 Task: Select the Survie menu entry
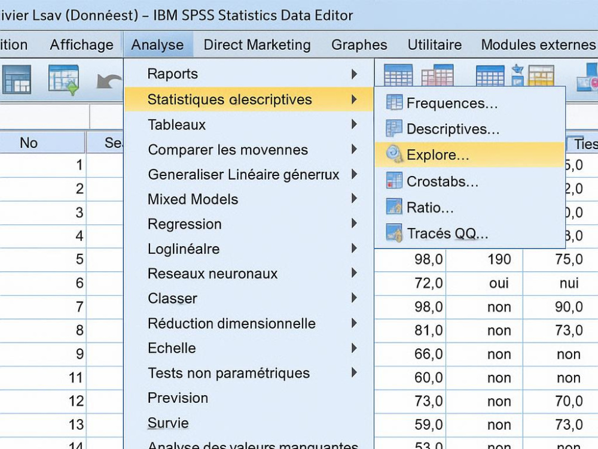click(x=168, y=423)
